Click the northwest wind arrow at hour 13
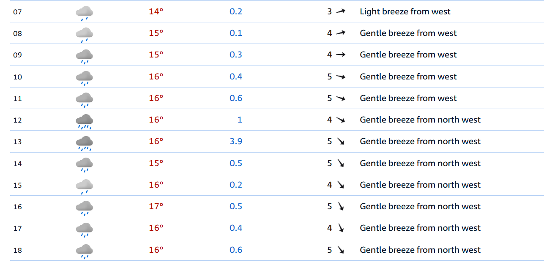This screenshot has width=544, height=265. coord(341,142)
